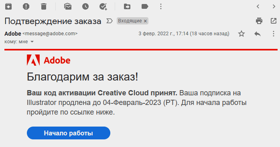The height and width of the screenshot is (147, 280).
Task: Click the heading 'Благодарим за заказ!'
Action: click(82, 77)
